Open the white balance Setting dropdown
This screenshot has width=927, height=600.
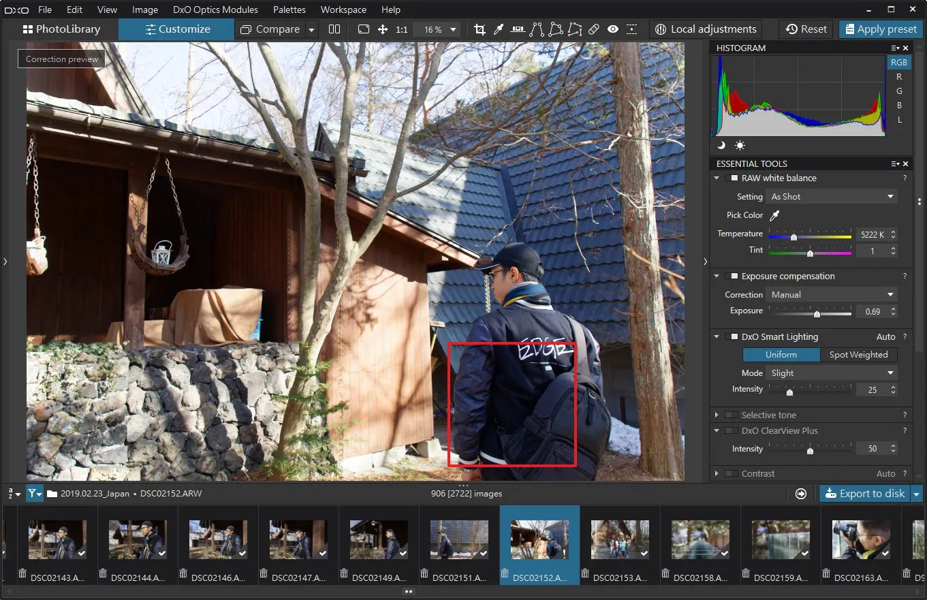point(832,197)
